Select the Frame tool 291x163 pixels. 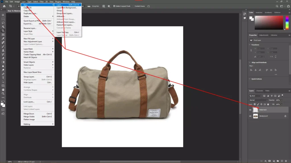coord(3,35)
